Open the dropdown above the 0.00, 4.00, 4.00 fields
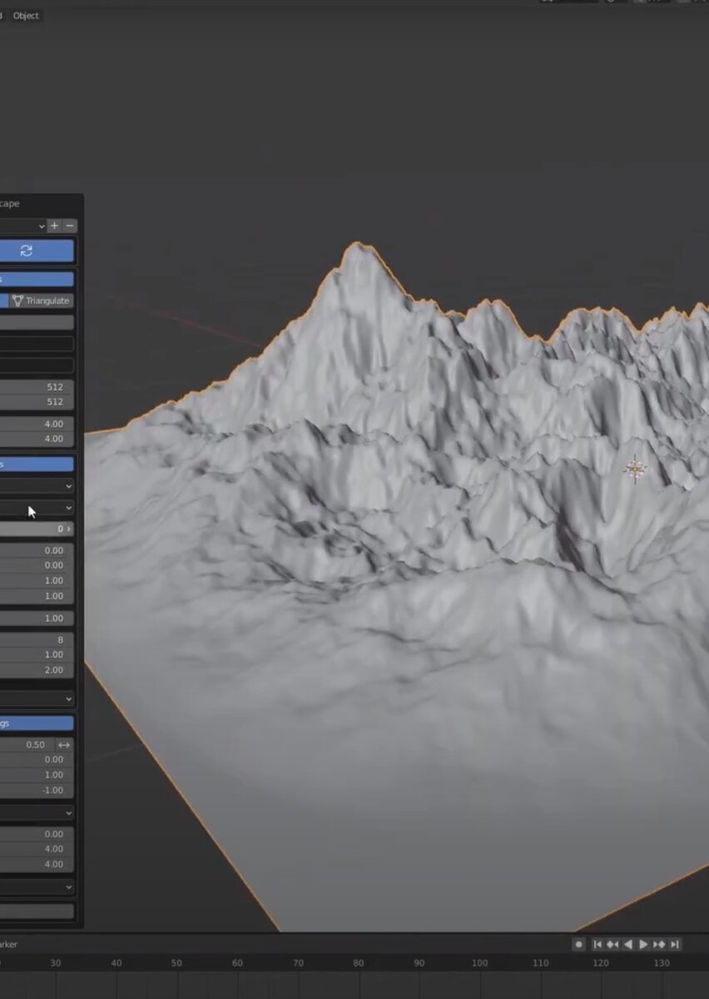The height and width of the screenshot is (999, 709). pyautogui.click(x=37, y=813)
